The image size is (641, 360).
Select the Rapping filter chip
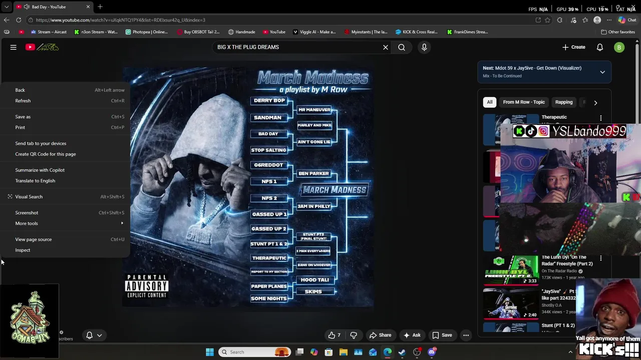[564, 102]
